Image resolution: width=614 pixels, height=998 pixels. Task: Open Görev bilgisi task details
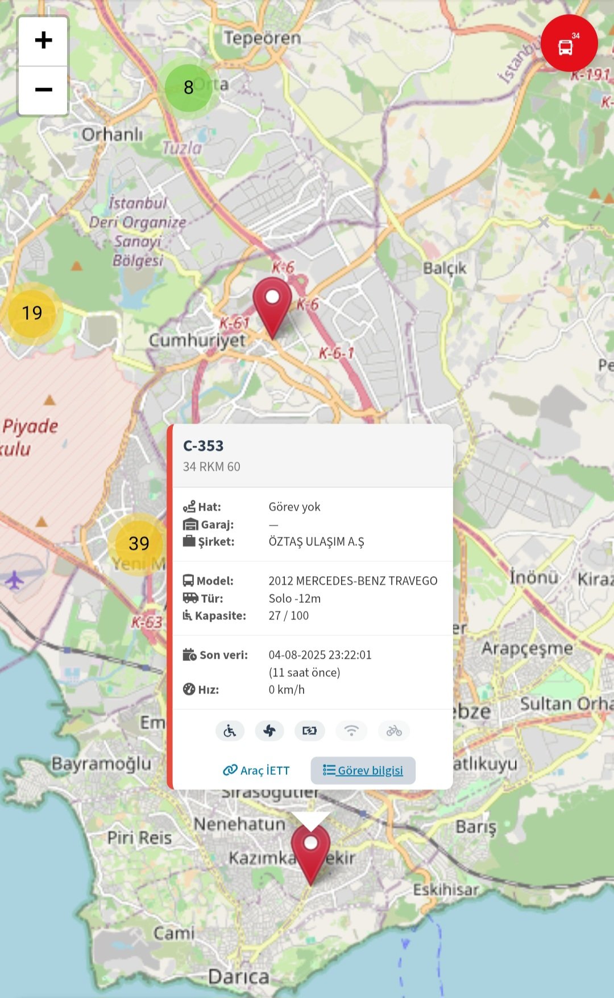363,770
